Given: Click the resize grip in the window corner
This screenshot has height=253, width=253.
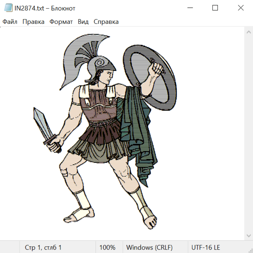Looking at the screenshot, I should coord(250,250).
